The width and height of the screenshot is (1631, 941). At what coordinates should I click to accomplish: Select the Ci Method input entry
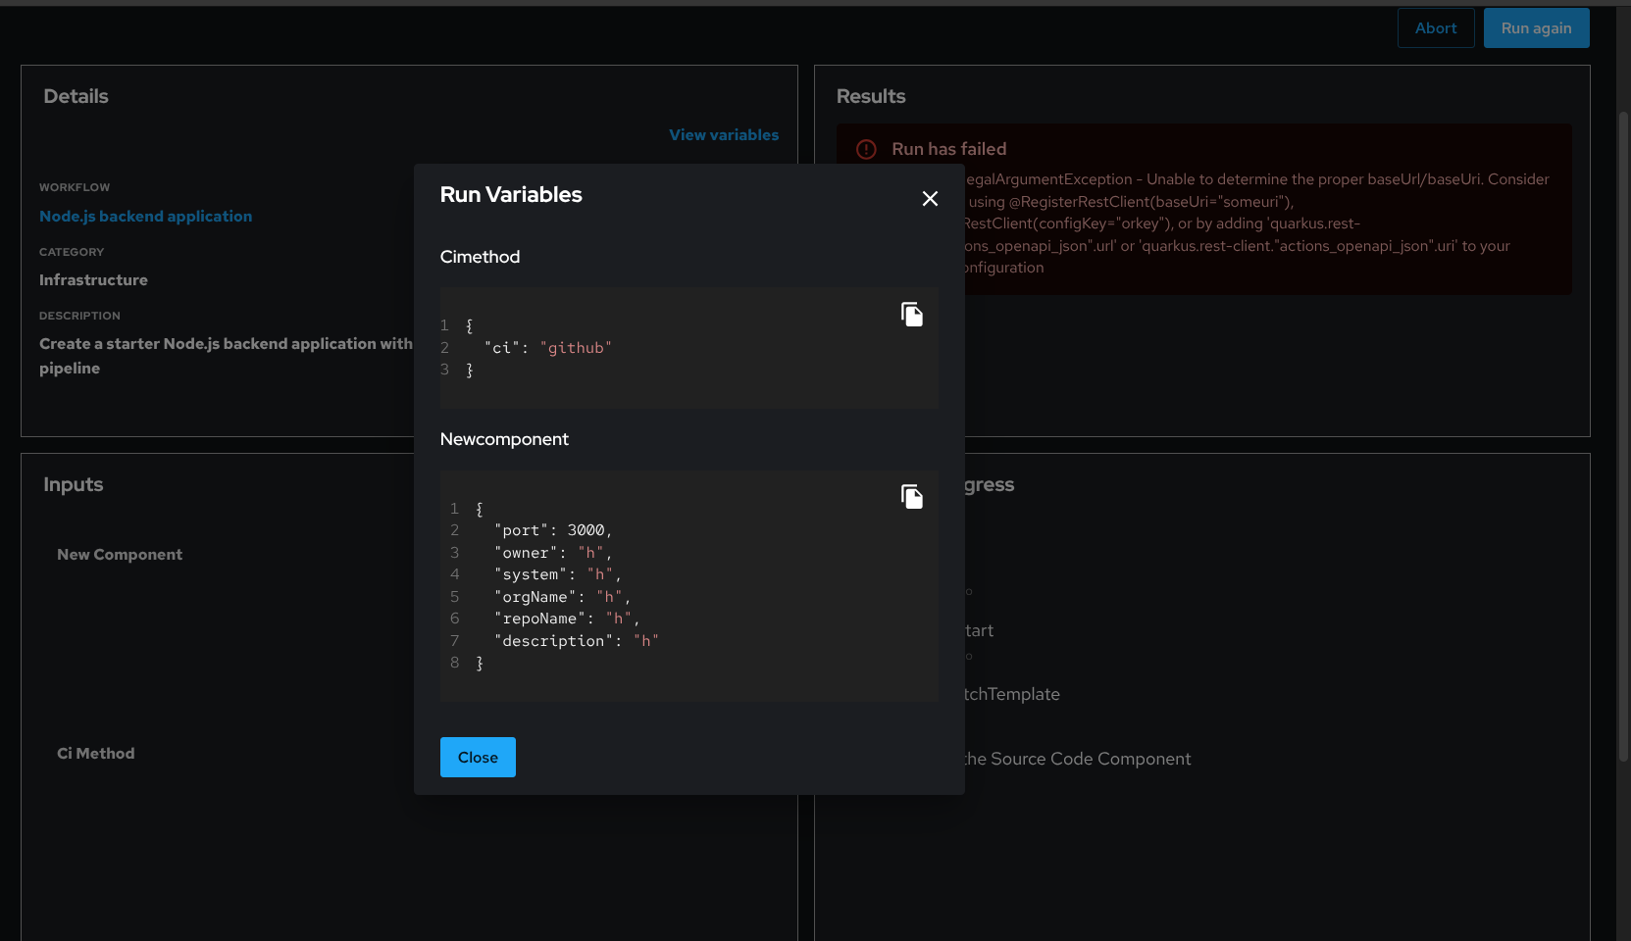tap(96, 754)
